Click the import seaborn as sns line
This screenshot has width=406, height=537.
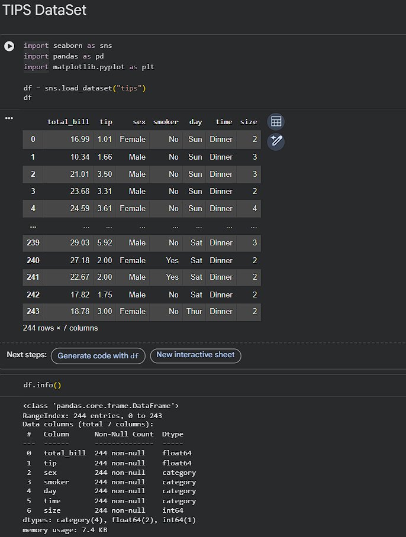pyautogui.click(x=68, y=46)
